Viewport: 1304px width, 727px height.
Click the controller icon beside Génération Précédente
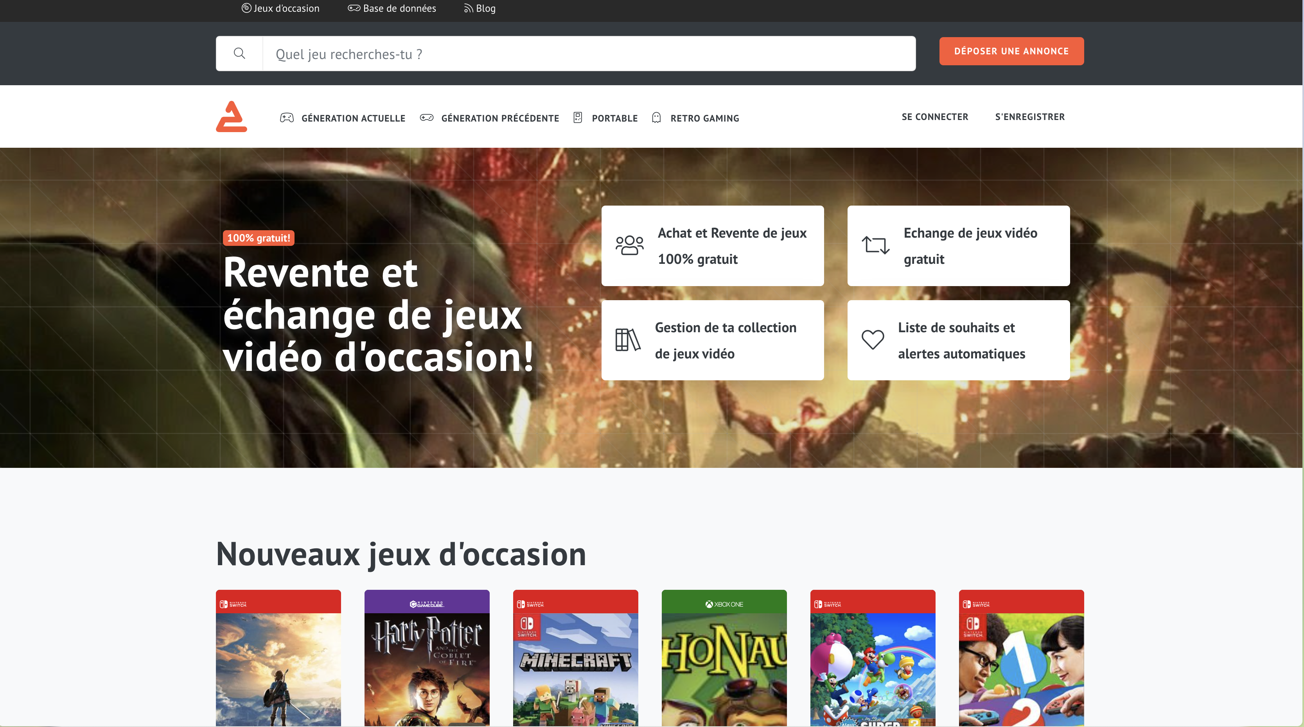(427, 118)
